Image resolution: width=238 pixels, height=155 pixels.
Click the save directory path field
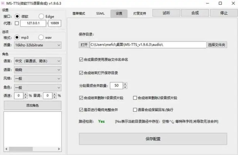point(148,45)
